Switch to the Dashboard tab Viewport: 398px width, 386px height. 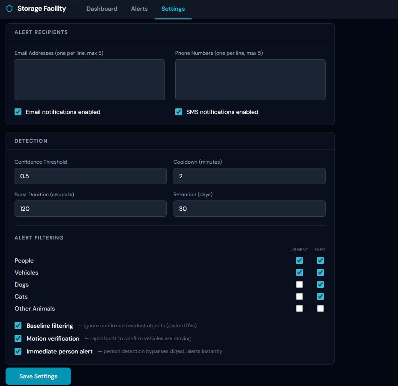pos(102,9)
